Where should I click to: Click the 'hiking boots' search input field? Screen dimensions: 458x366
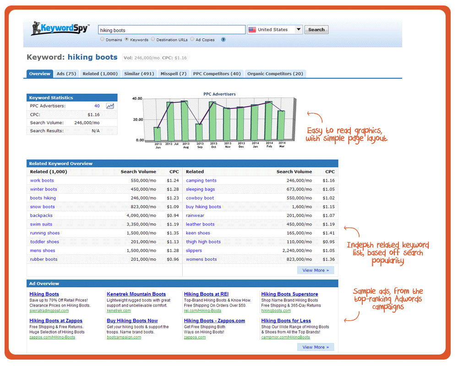172,30
